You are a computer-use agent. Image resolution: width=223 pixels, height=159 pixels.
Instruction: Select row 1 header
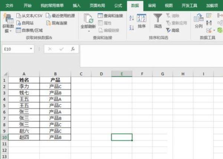click(4, 80)
